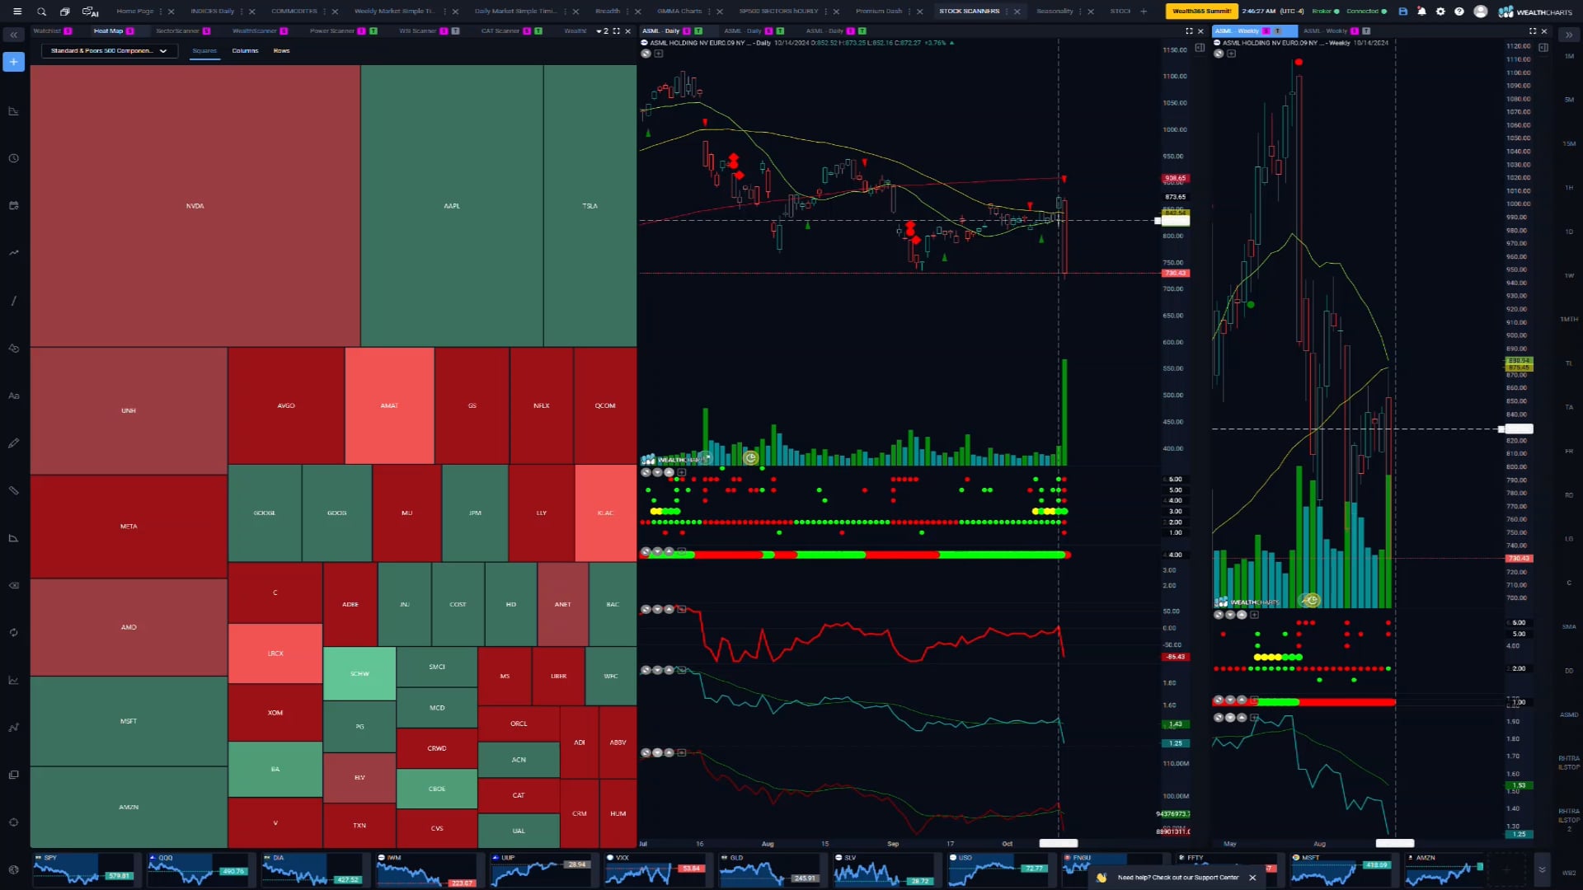This screenshot has height=890, width=1583.
Task: Switch to the Home Page tab
Action: pyautogui.click(x=135, y=12)
